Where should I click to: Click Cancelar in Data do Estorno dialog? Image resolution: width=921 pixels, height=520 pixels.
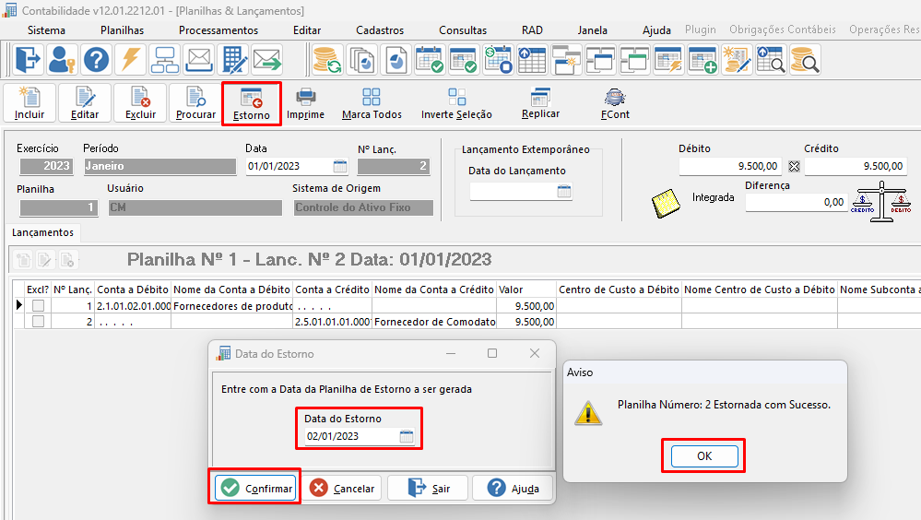click(x=342, y=488)
